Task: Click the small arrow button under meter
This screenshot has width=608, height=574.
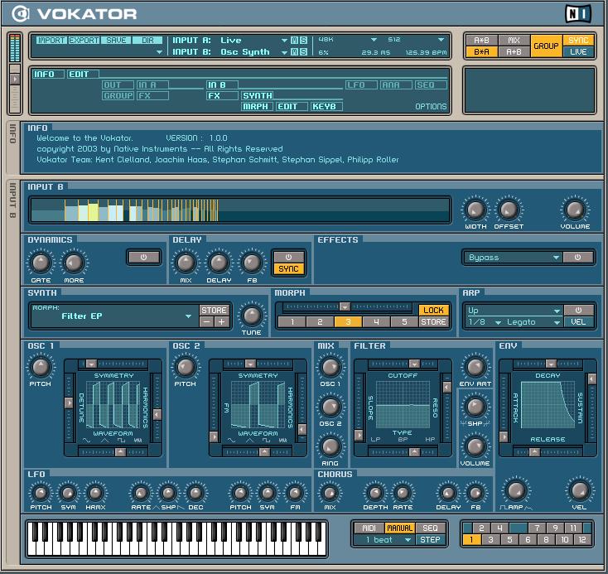Action: pos(15,80)
